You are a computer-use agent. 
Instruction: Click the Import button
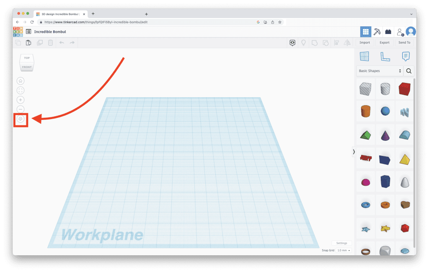[364, 42]
